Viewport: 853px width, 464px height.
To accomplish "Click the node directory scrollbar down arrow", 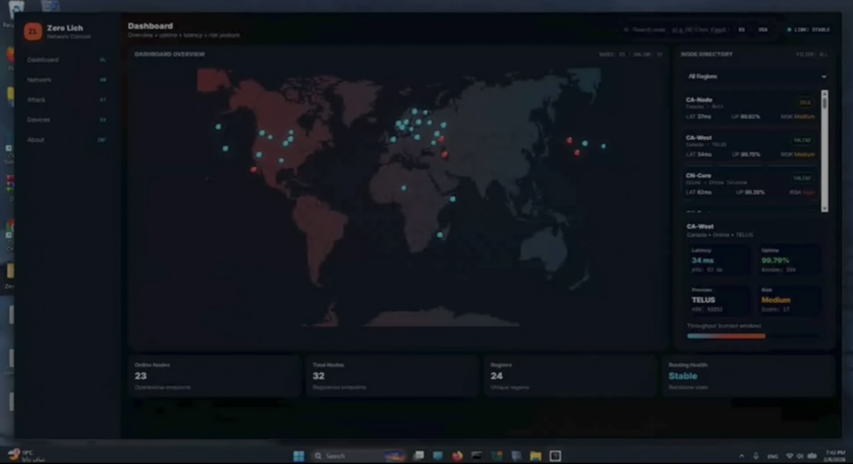I will tap(825, 209).
